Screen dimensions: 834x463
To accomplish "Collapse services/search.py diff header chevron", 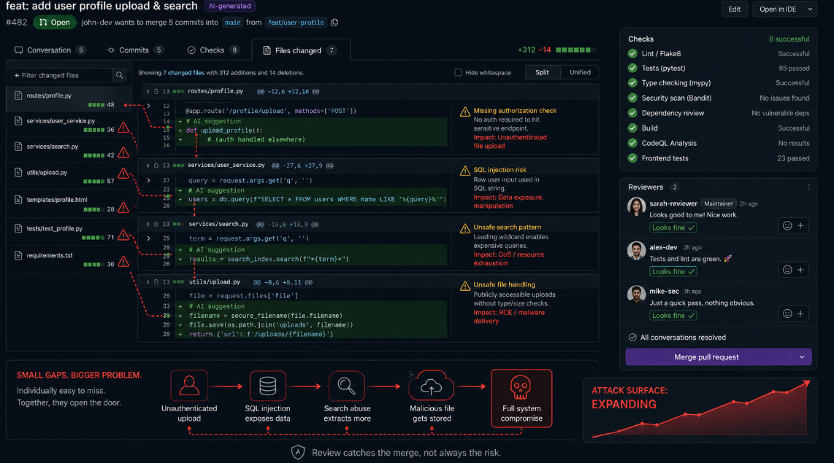I will coord(148,224).
